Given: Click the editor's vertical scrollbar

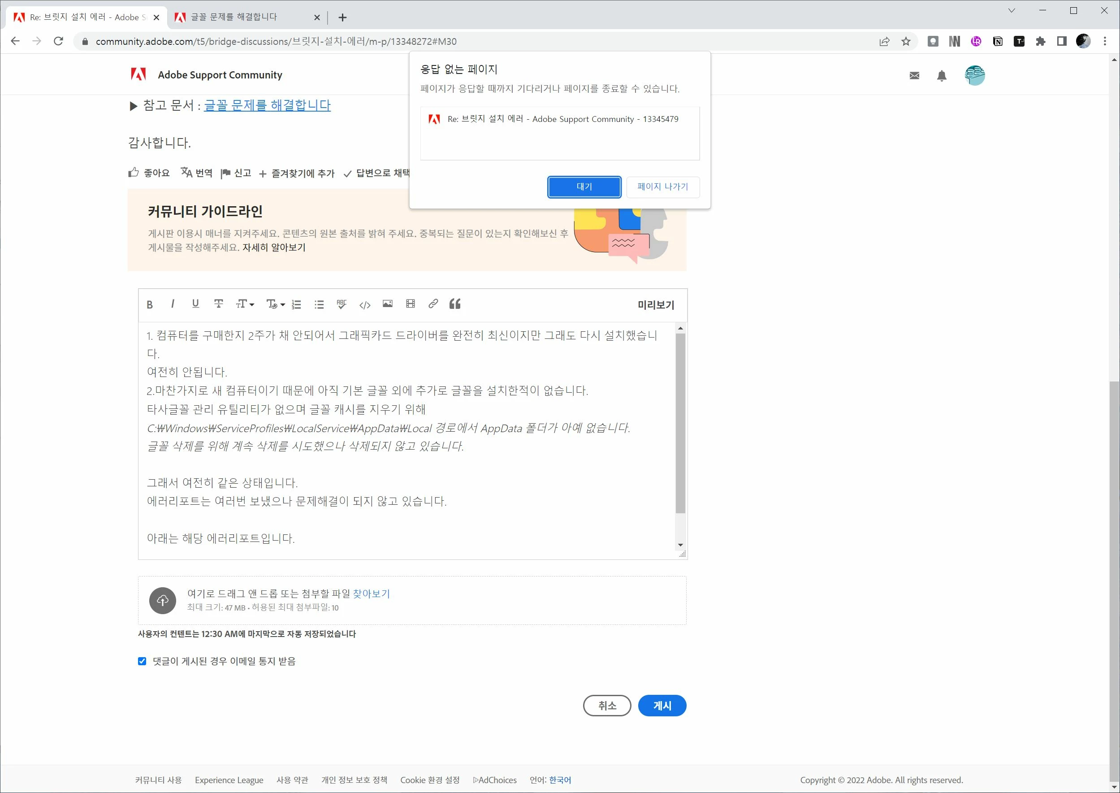Looking at the screenshot, I should [680, 422].
